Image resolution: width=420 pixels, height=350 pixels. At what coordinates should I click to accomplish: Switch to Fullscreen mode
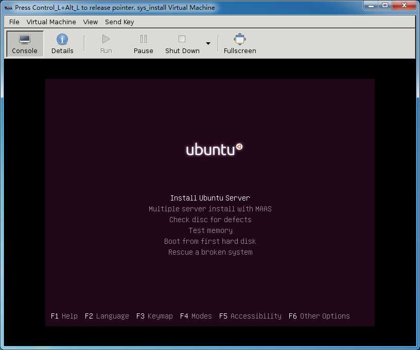[x=240, y=44]
